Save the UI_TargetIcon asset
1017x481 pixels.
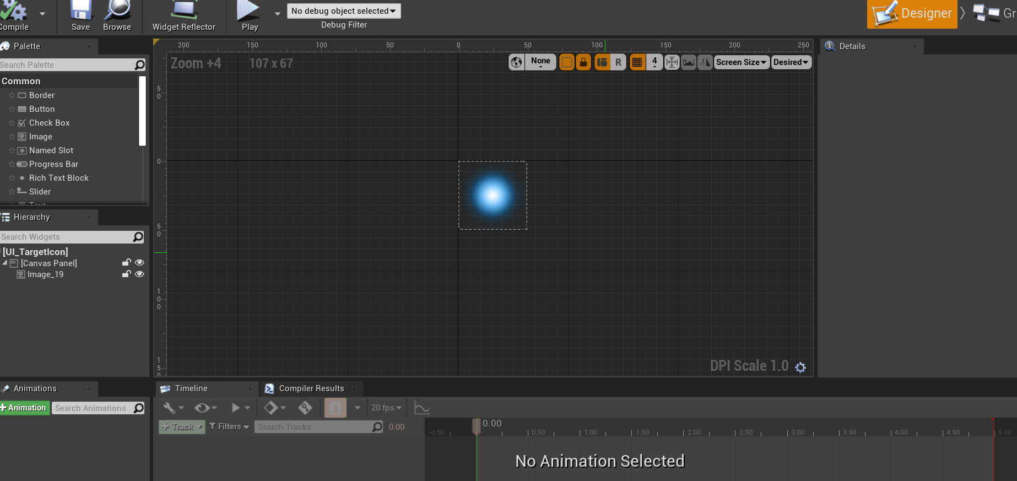(80, 17)
